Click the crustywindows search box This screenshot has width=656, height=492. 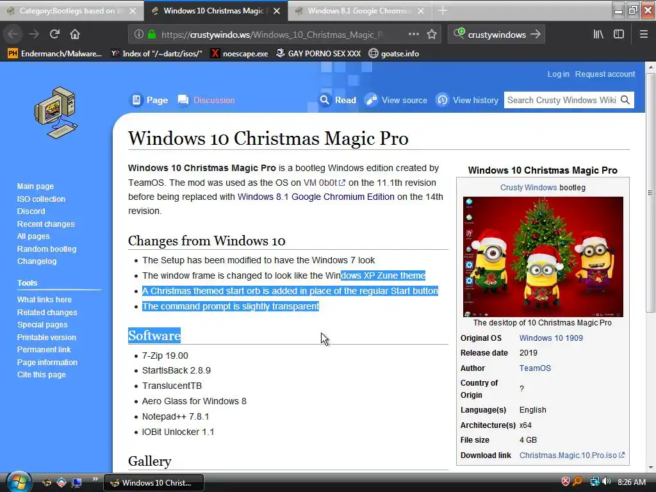pos(496,35)
